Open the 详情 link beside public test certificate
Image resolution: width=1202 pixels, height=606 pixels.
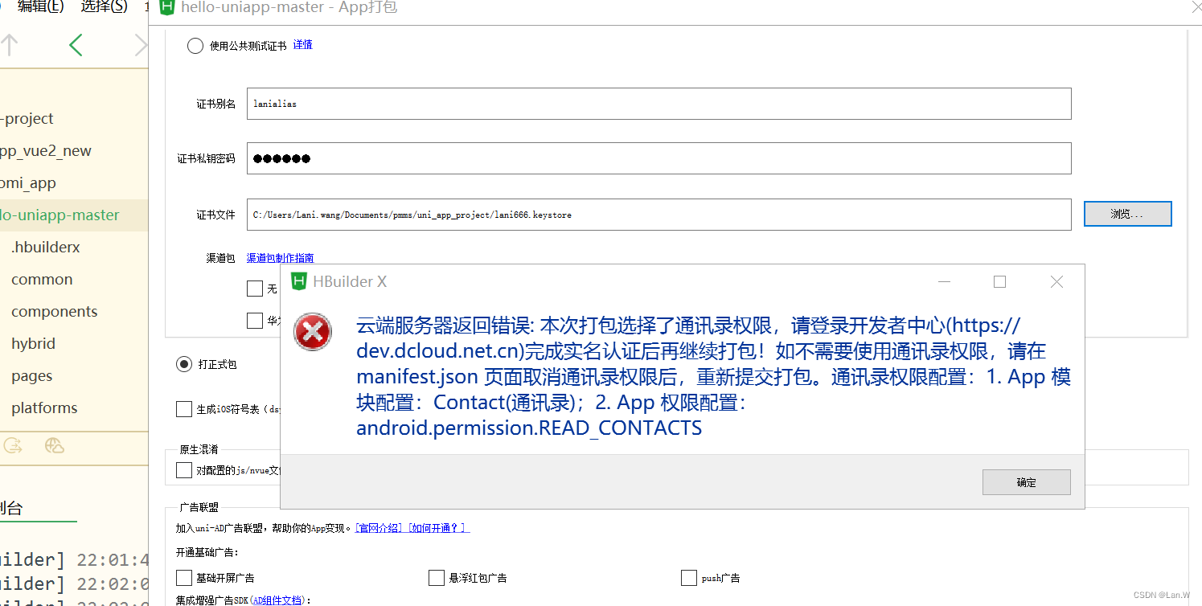(x=303, y=45)
